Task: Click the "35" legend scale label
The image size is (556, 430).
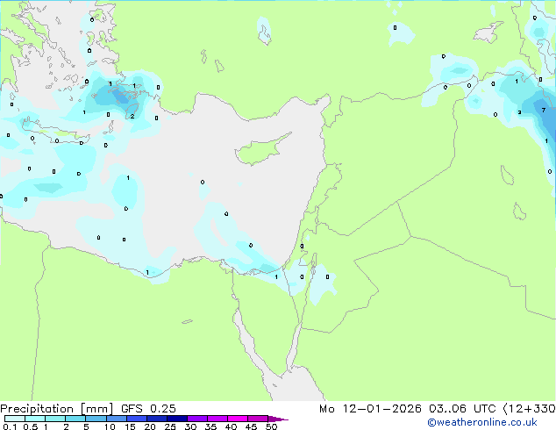Action: [210, 426]
